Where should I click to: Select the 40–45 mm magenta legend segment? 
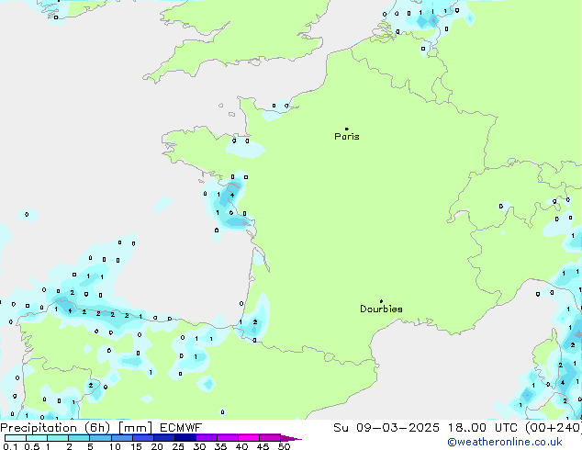point(249,438)
